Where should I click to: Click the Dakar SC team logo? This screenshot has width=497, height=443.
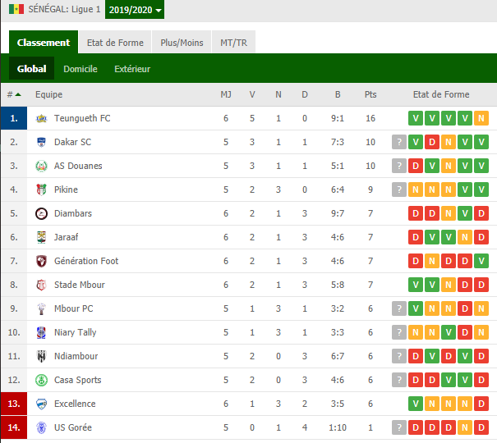(41, 142)
